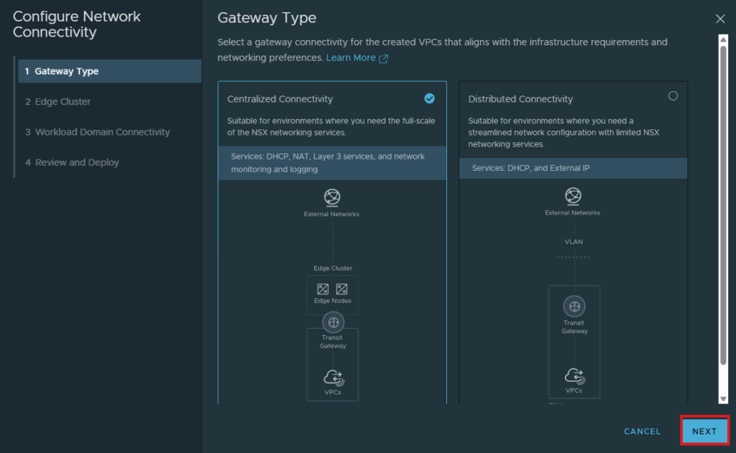Open the Learn More link
The height and width of the screenshot is (453, 736).
pyautogui.click(x=351, y=57)
